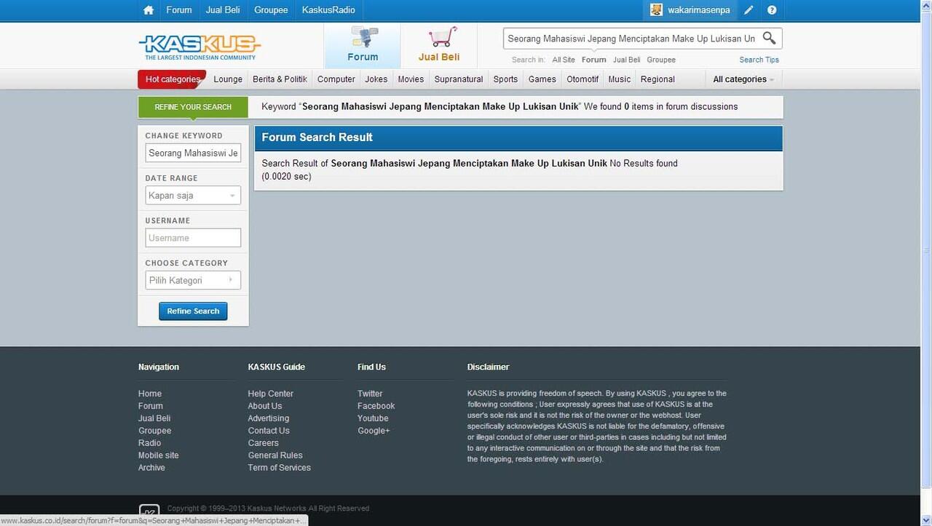Visit the Youtube link in Find Us
Viewport: 932px width, 526px height.
[373, 418]
